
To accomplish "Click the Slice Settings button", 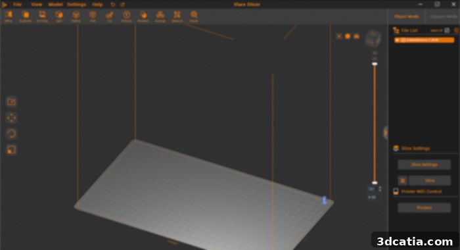I will [425, 164].
